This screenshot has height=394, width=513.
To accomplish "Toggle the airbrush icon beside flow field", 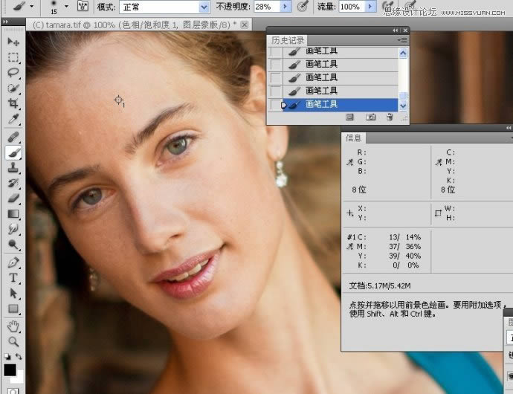I will click(387, 7).
